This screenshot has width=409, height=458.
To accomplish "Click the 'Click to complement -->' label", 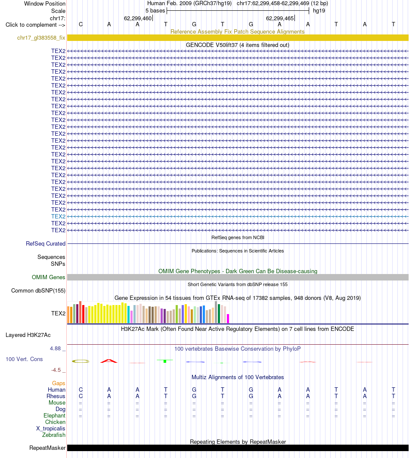I will [35, 25].
